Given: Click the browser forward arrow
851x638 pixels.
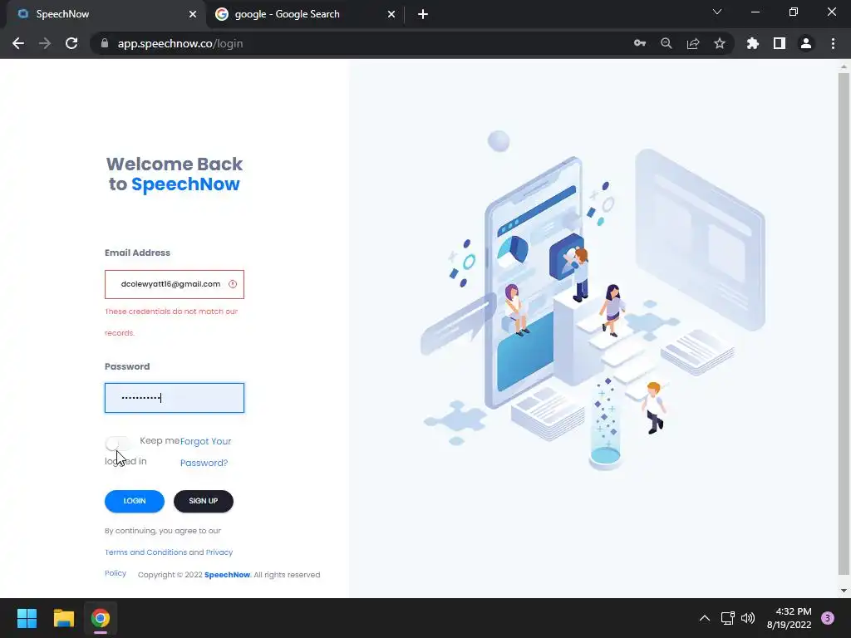Looking at the screenshot, I should (x=45, y=43).
